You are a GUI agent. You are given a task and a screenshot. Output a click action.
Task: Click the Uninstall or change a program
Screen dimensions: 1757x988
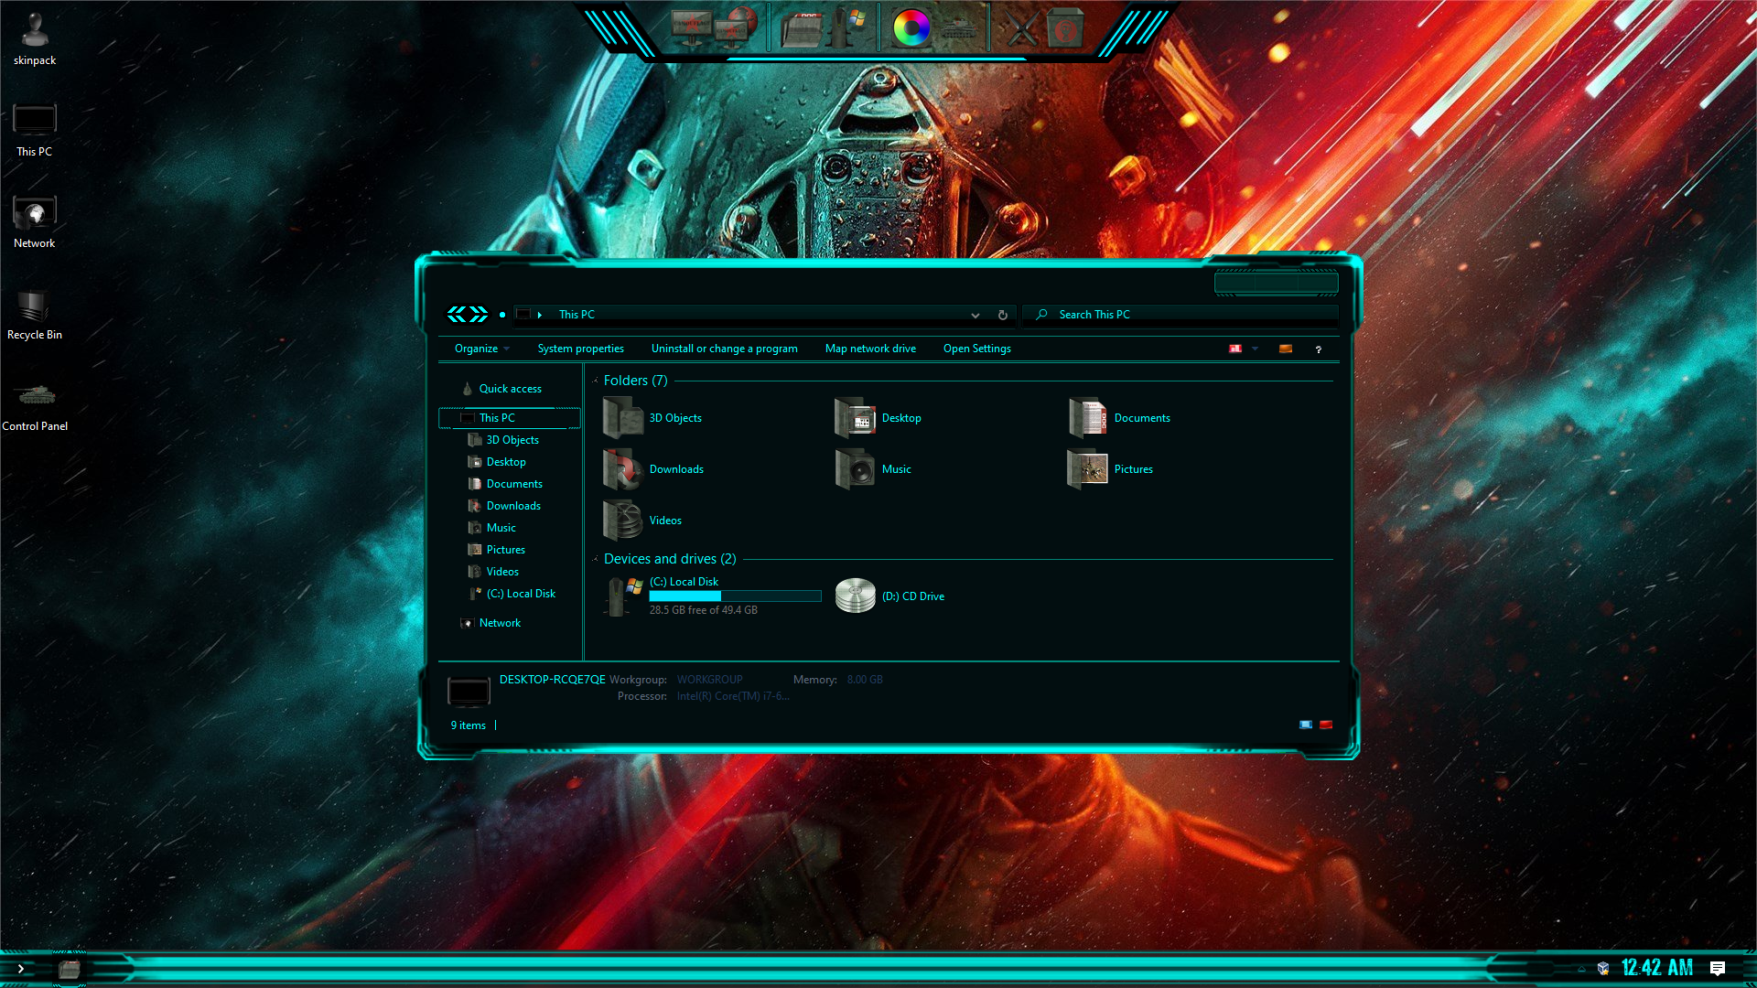point(724,349)
